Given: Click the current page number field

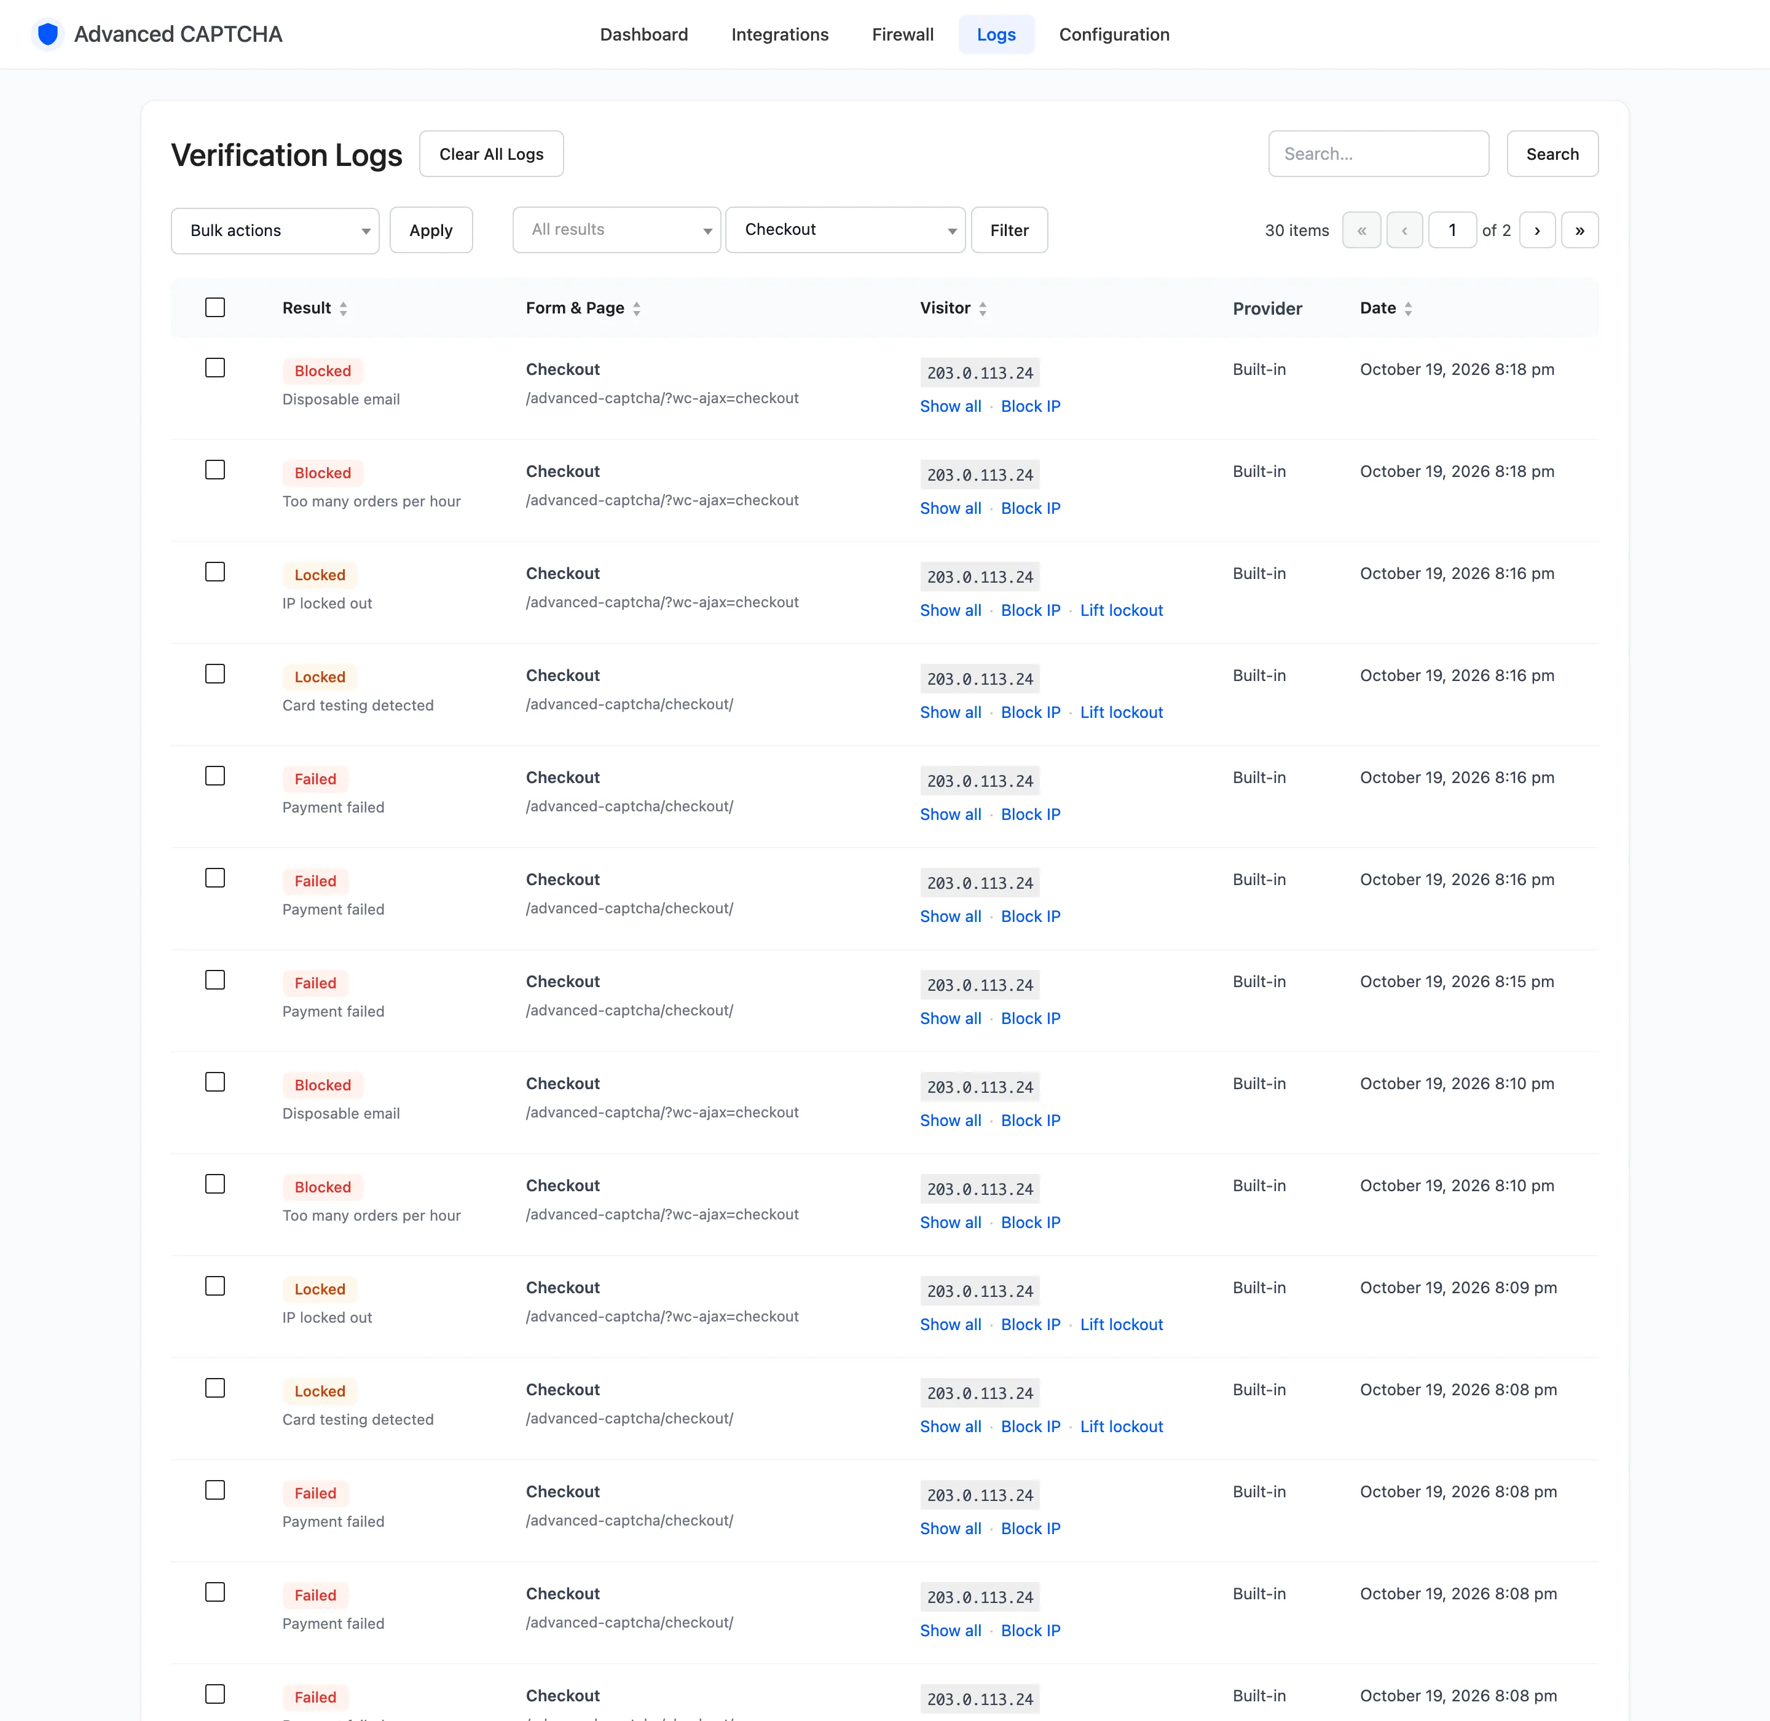Looking at the screenshot, I should tap(1452, 230).
